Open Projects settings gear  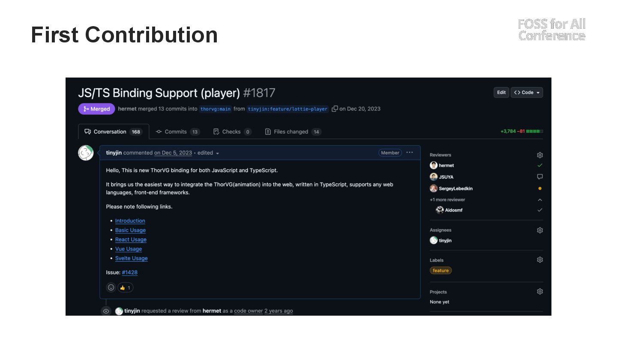click(x=540, y=291)
